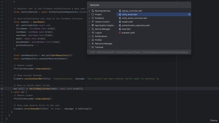Switch to signup_controller.dart file

(x=132, y=11)
